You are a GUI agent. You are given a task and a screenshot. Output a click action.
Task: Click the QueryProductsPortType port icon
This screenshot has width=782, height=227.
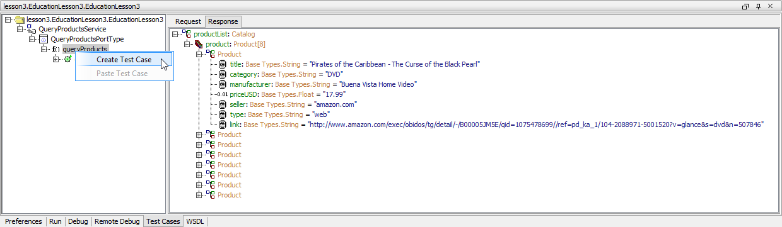[44, 39]
